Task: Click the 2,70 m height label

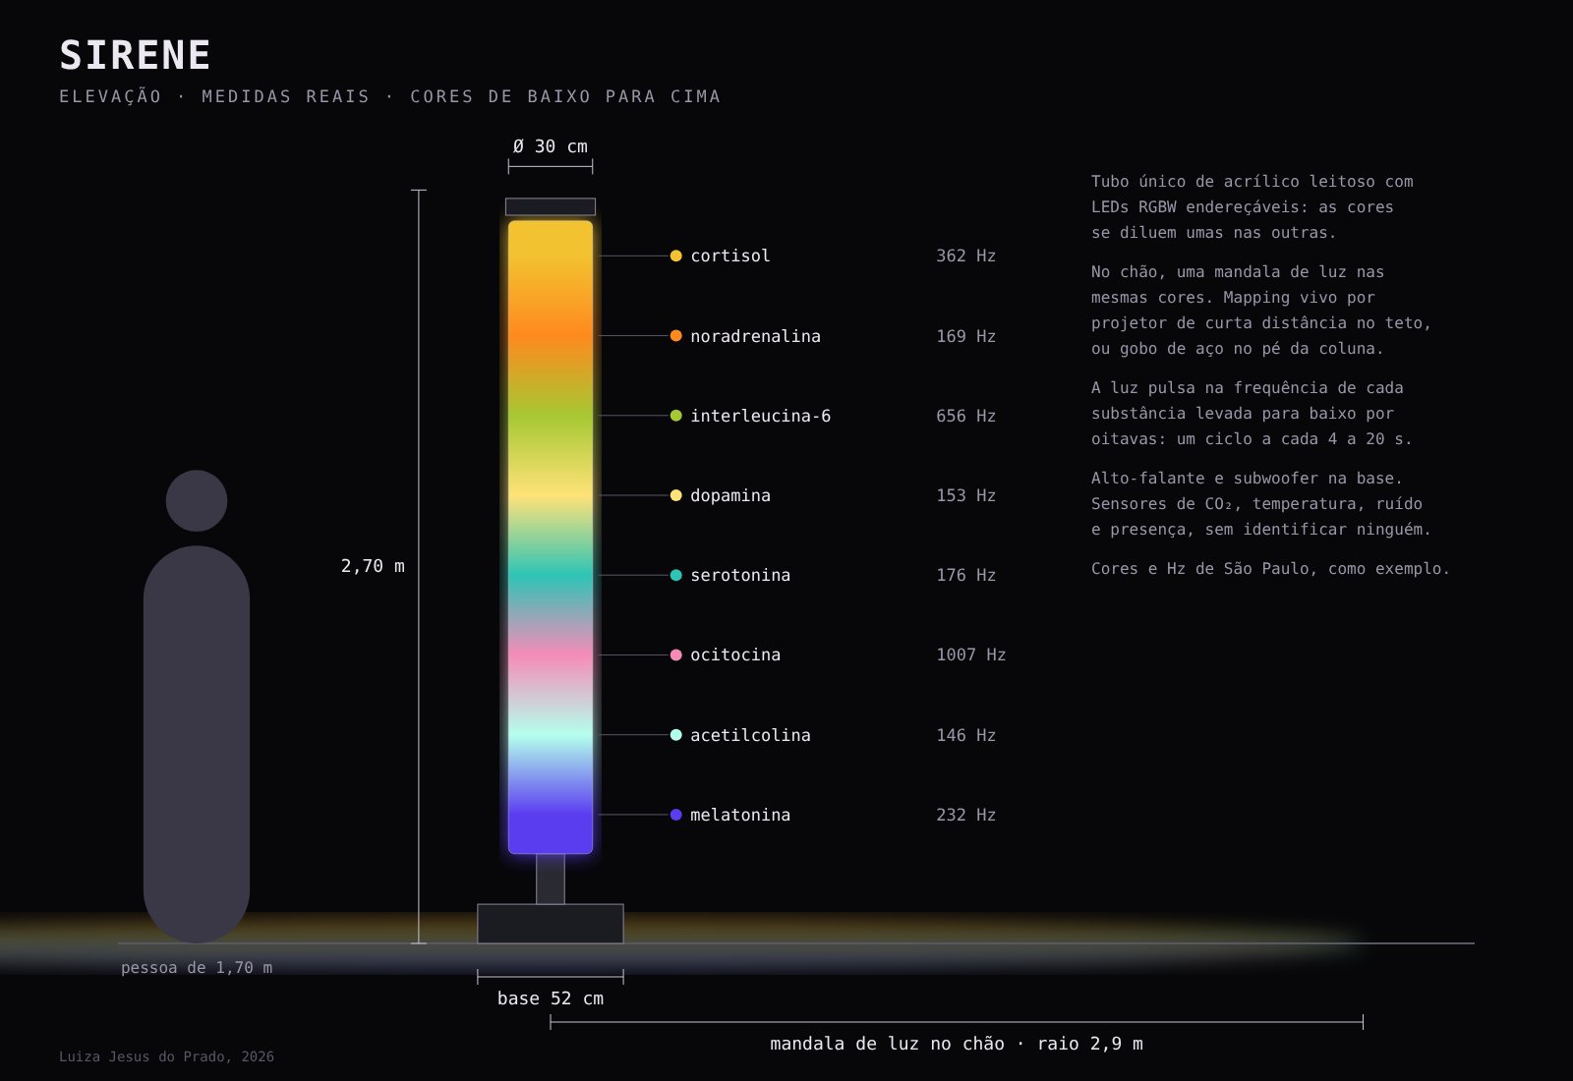Action: [373, 566]
